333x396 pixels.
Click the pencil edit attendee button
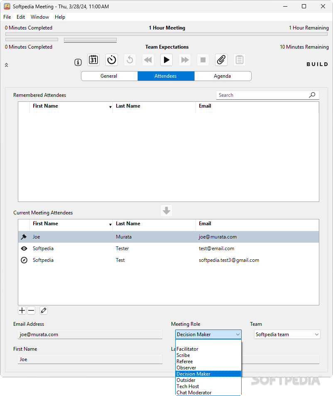tap(44, 310)
